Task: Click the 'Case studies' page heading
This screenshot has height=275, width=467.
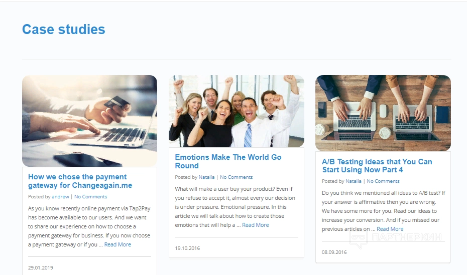Action: click(63, 30)
